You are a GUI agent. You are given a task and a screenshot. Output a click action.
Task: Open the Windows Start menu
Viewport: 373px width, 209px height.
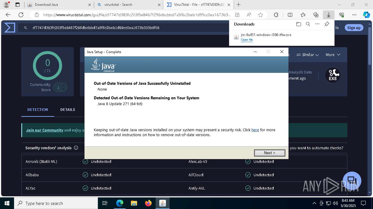pos(7,203)
